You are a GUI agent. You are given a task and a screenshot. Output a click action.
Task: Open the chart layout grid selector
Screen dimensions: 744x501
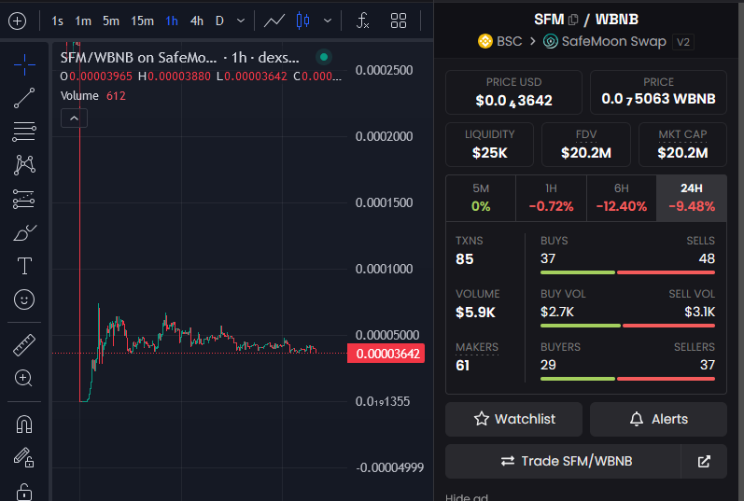click(x=399, y=21)
